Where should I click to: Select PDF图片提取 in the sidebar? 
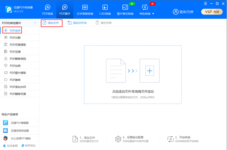pyautogui.click(x=20, y=73)
